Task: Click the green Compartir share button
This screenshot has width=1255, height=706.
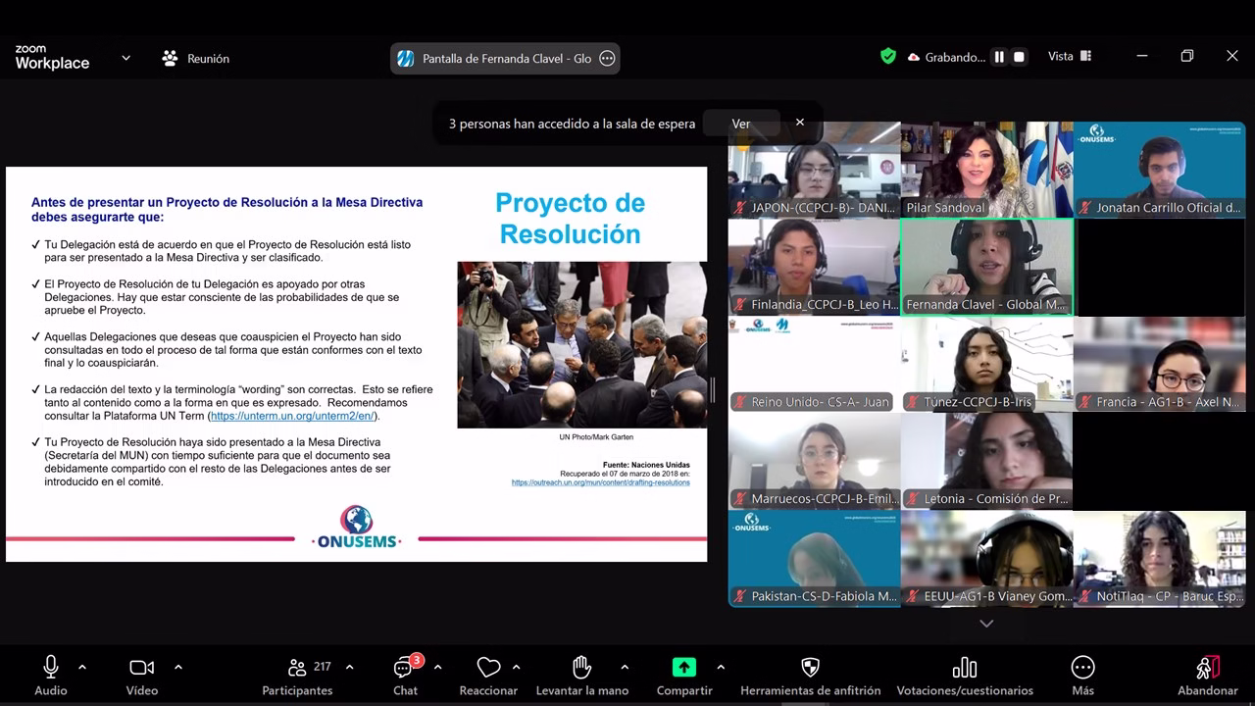Action: point(683,668)
